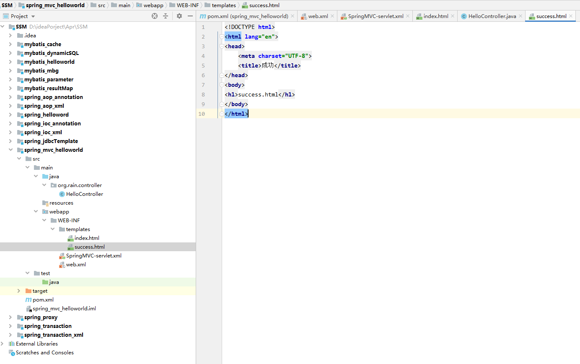Close the SpringMVC-servlet.xml tab
Image resolution: width=580 pixels, height=364 pixels.
408,16
